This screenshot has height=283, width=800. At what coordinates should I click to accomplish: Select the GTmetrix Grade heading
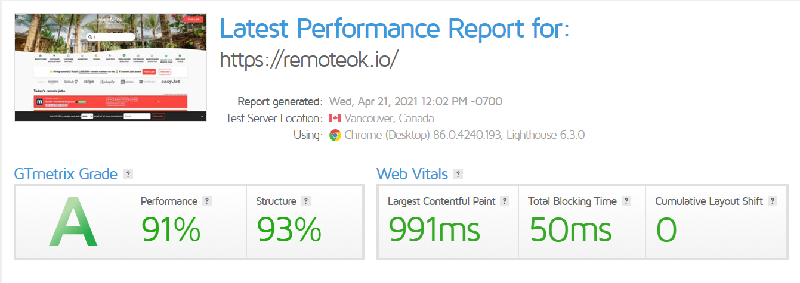pyautogui.click(x=66, y=175)
